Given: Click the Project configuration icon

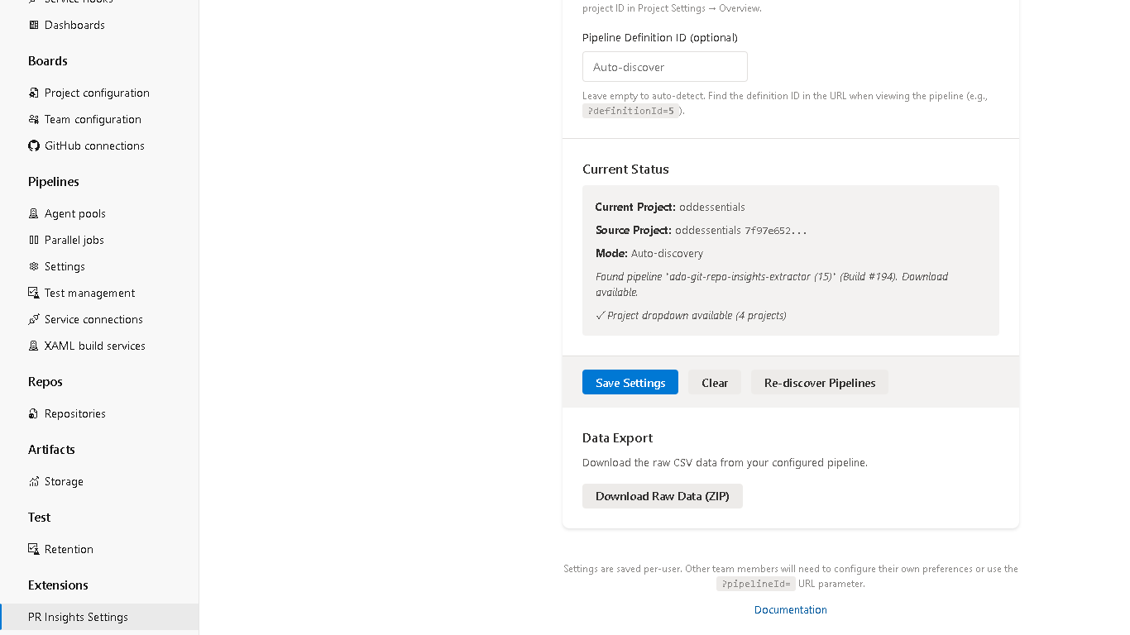Looking at the screenshot, I should pos(34,93).
